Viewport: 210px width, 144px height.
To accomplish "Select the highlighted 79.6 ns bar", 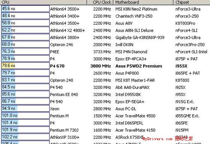I will click(x=25, y=66).
